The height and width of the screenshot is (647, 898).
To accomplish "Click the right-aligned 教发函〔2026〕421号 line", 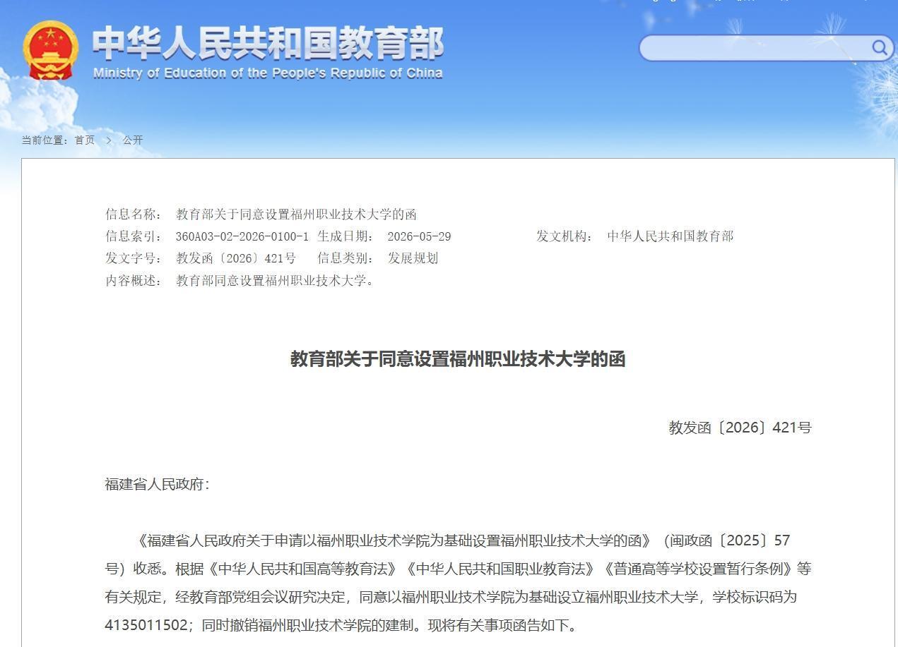I will (740, 428).
